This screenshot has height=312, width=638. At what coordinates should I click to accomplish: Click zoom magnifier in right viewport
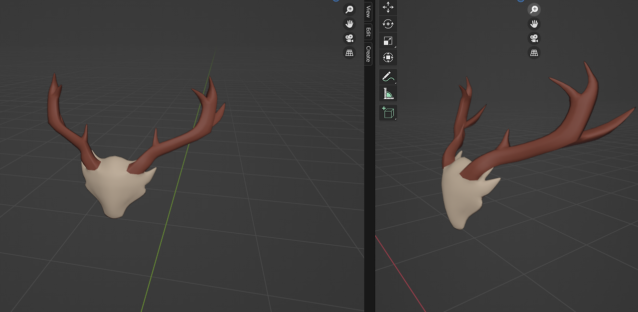(x=534, y=9)
